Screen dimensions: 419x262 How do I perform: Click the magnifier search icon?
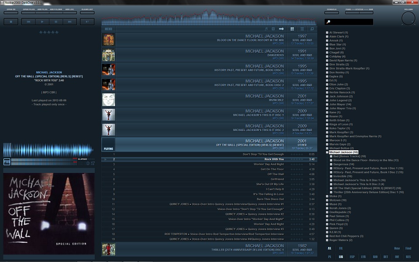328,22
